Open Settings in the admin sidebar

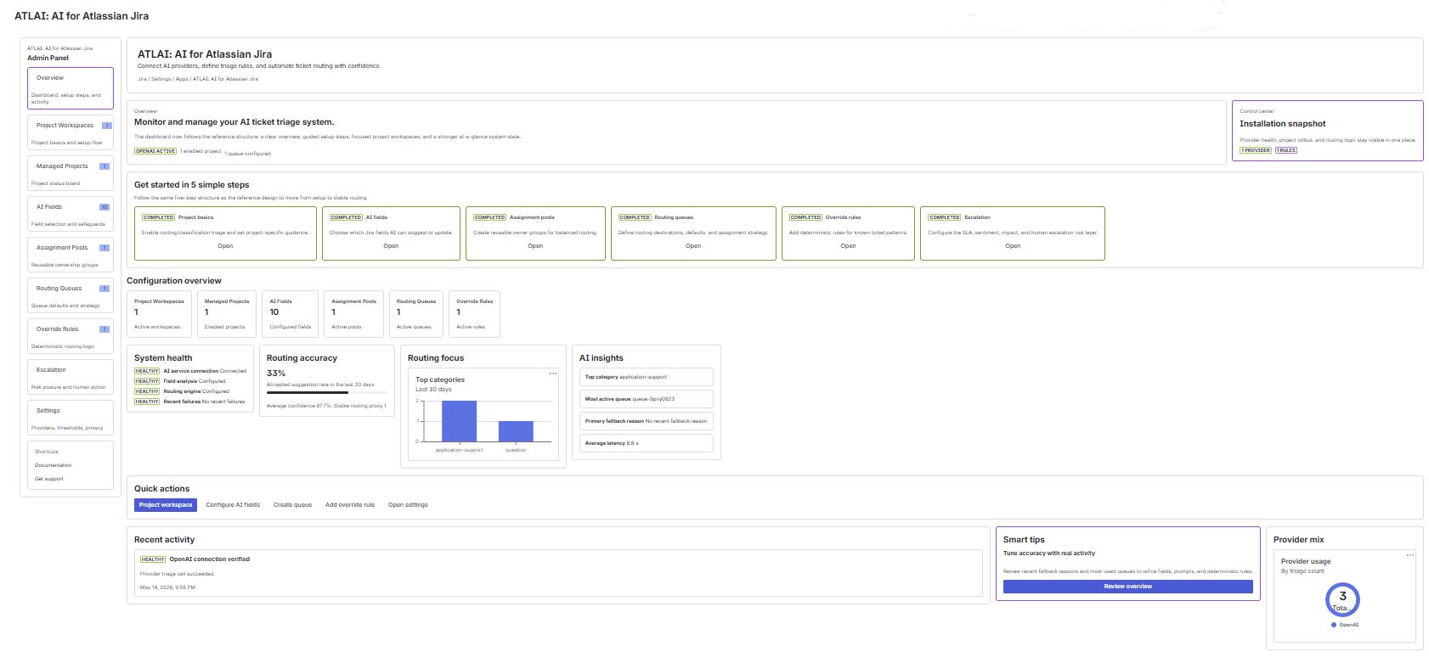tap(71, 418)
